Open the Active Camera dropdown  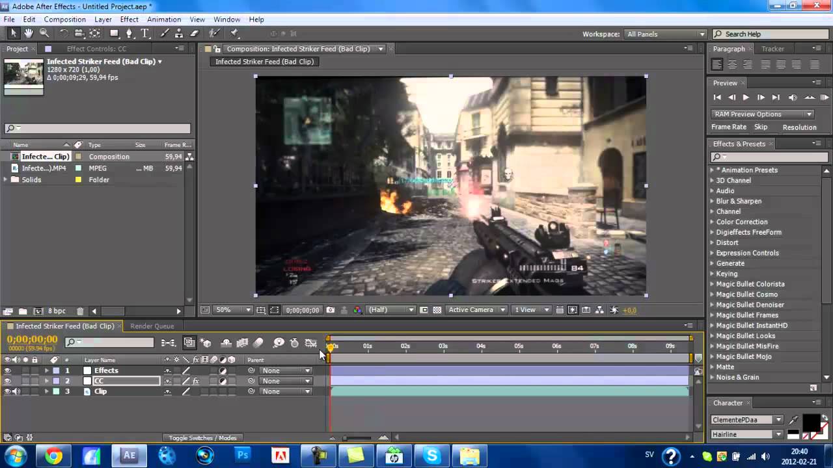tap(477, 310)
